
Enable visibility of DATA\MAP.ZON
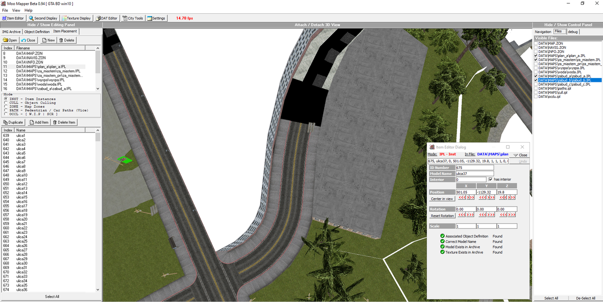pyautogui.click(x=536, y=43)
